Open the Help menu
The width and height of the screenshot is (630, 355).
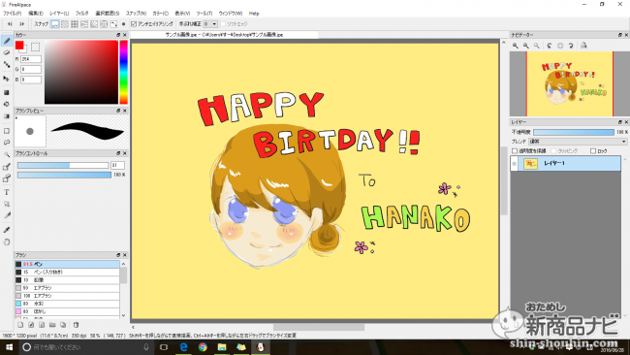point(254,14)
